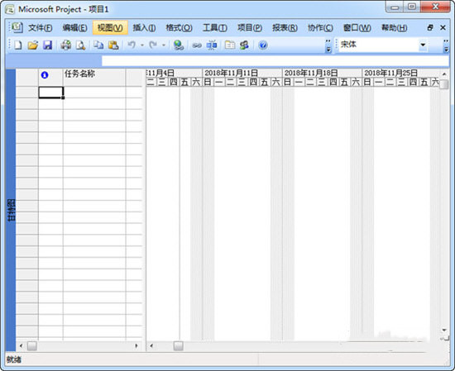Open the 格式(O) menu

pyautogui.click(x=179, y=28)
